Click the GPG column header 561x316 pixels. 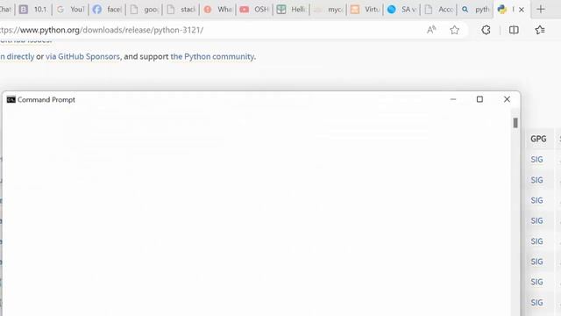tap(538, 139)
